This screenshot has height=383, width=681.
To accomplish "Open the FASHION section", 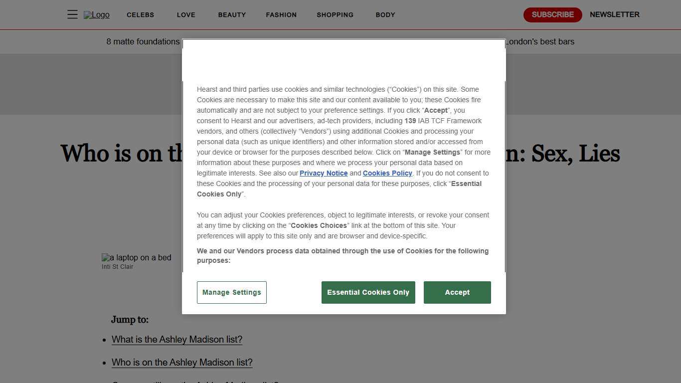I will coord(281,15).
